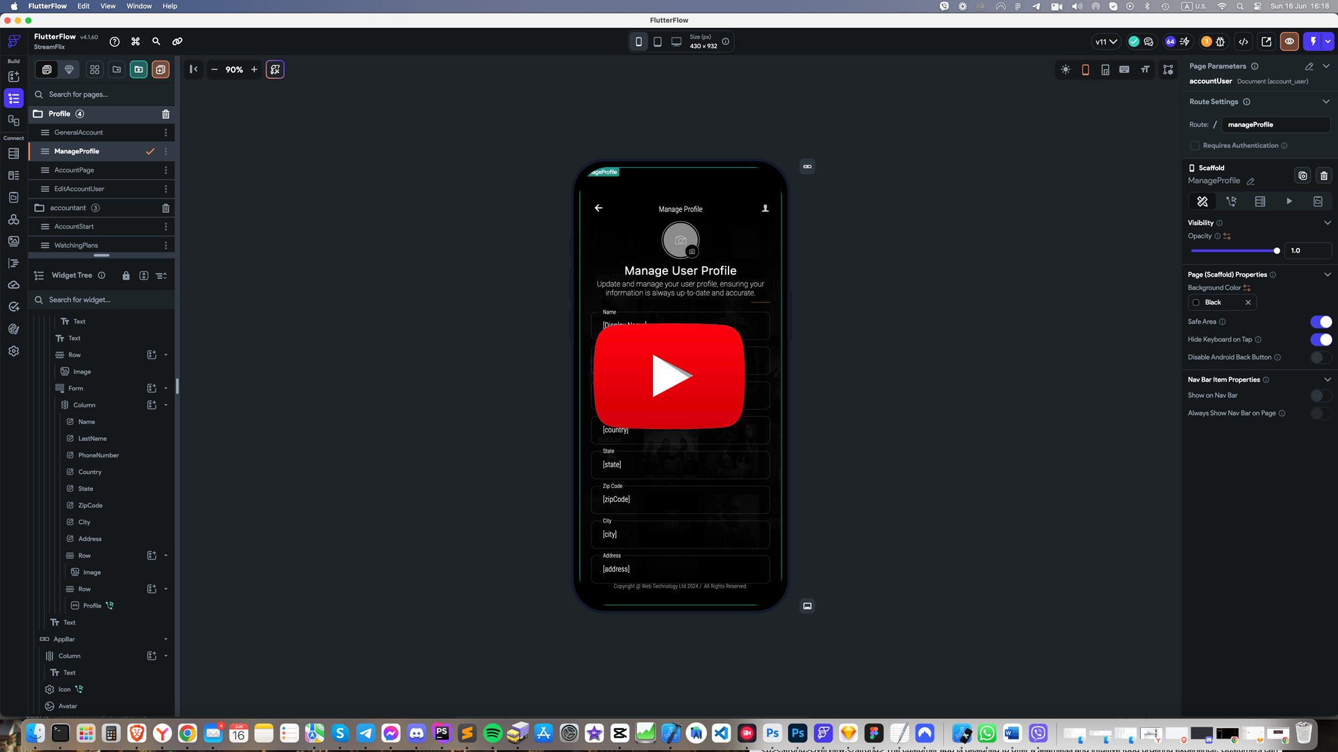1338x752 pixels.
Task: Open the Theme Settings palette icon in the sidebar
Action: click(x=13, y=329)
